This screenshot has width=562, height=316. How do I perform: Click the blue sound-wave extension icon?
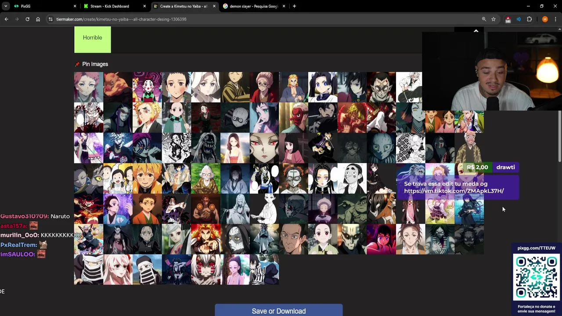coord(519,19)
